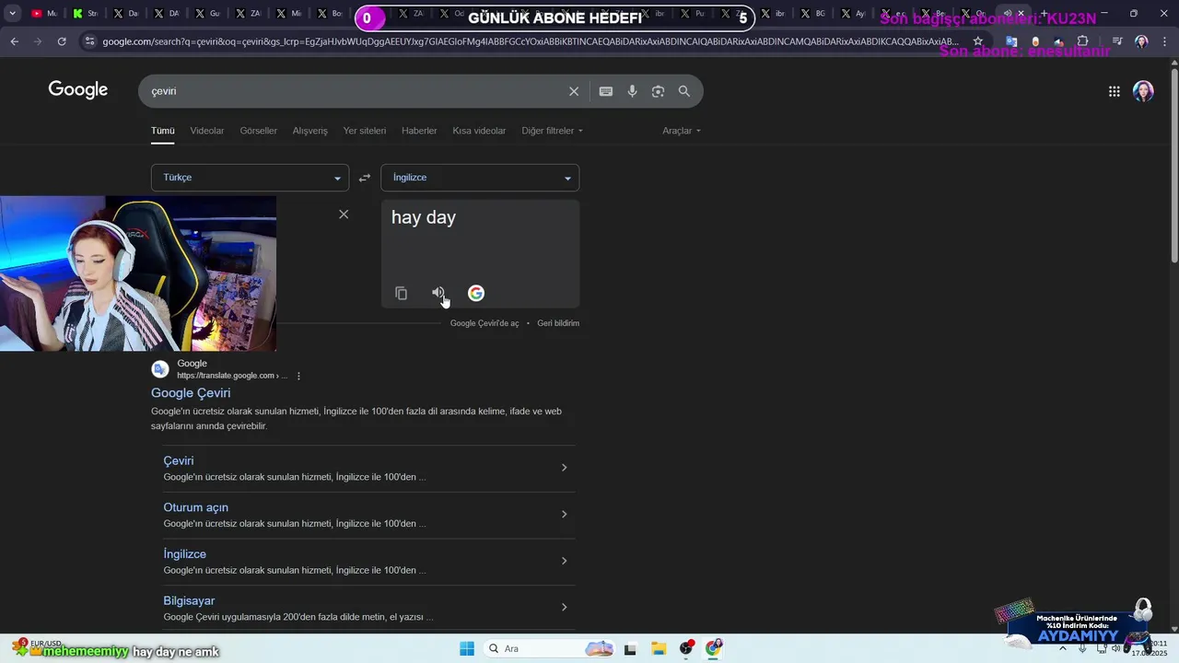Open the 'Oturum açın' sitelink
Viewport: 1179px width, 663px height.
point(196,507)
